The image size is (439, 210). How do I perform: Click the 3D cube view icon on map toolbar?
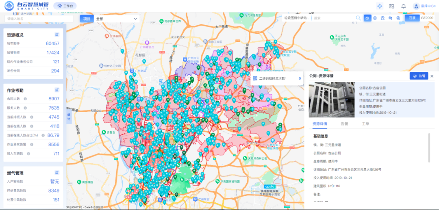pos(367,18)
